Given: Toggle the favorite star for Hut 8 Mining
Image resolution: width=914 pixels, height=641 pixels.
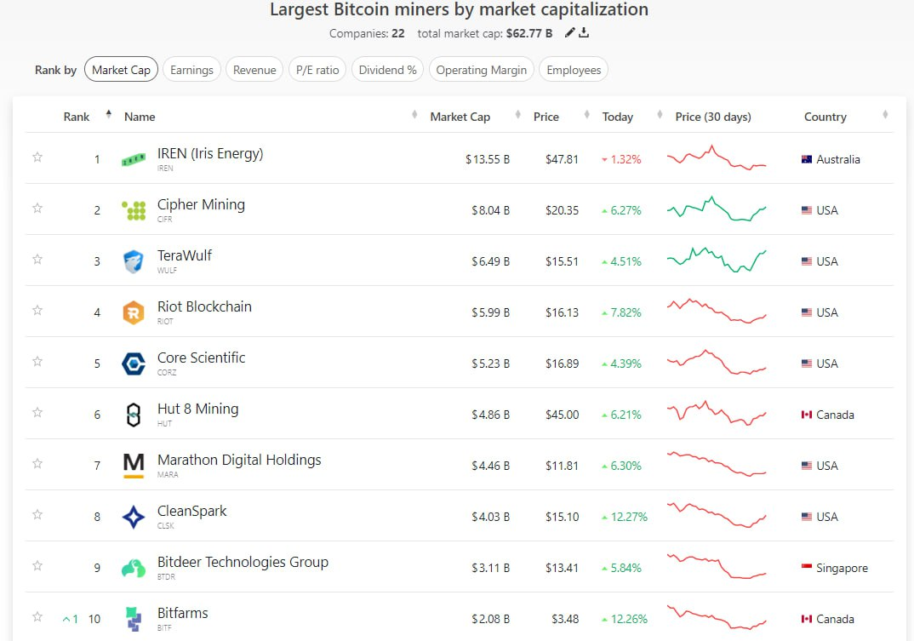Looking at the screenshot, I should pos(37,413).
